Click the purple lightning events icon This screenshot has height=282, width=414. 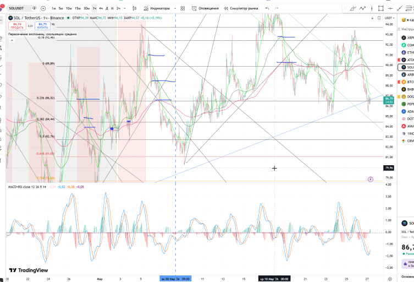(371, 180)
